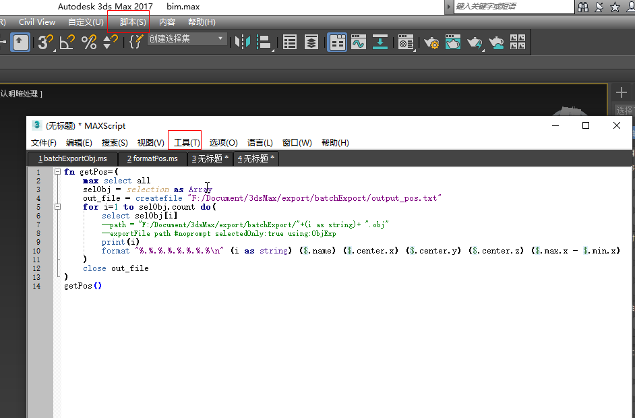The width and height of the screenshot is (635, 418).
Task: Open the 搜索(S) menu in MAXScript editor
Action: (x=115, y=142)
